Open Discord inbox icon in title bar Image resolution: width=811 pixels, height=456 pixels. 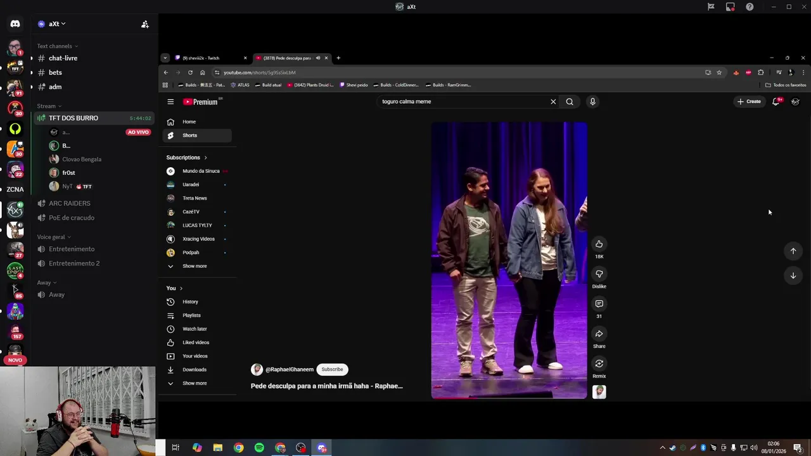pos(731,7)
